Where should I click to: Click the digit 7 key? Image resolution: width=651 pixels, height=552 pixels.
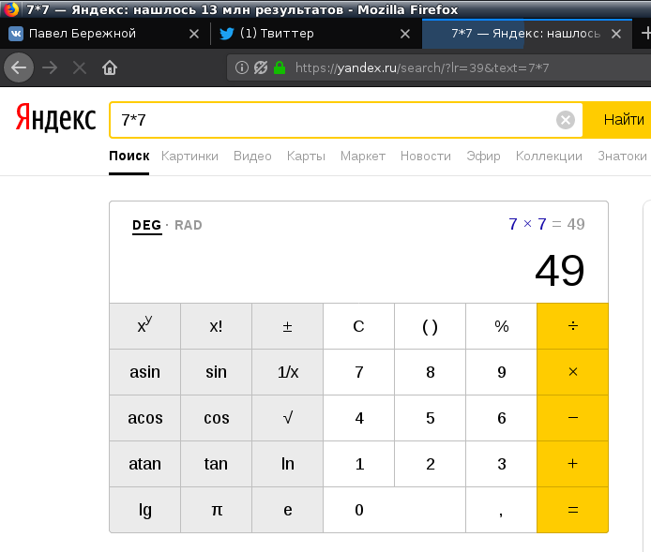(358, 372)
